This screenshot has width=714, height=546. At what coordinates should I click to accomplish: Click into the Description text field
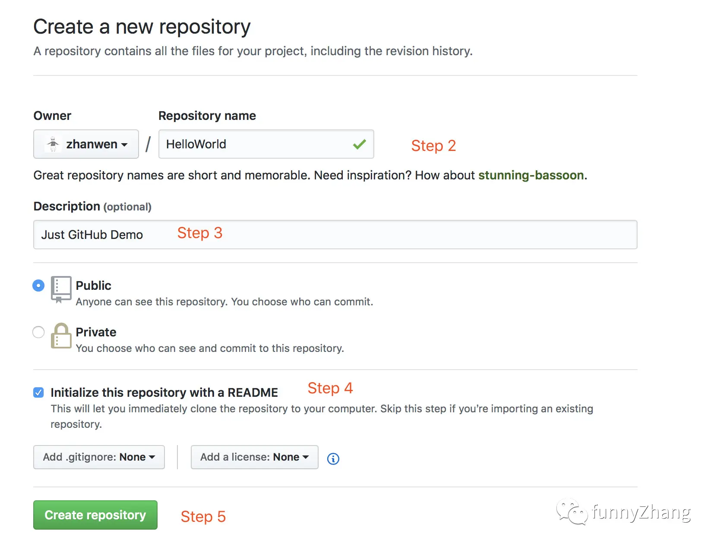[389, 235]
